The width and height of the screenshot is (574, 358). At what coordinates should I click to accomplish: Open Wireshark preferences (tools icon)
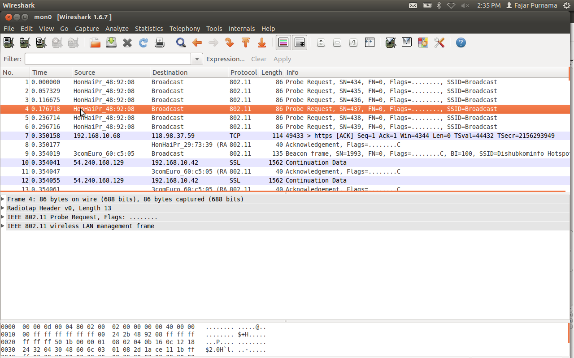pyautogui.click(x=439, y=43)
